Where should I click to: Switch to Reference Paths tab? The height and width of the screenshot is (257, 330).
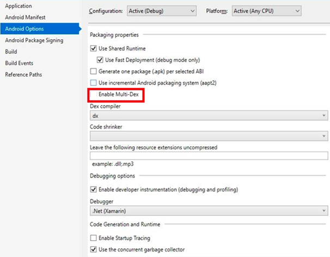tap(23, 75)
